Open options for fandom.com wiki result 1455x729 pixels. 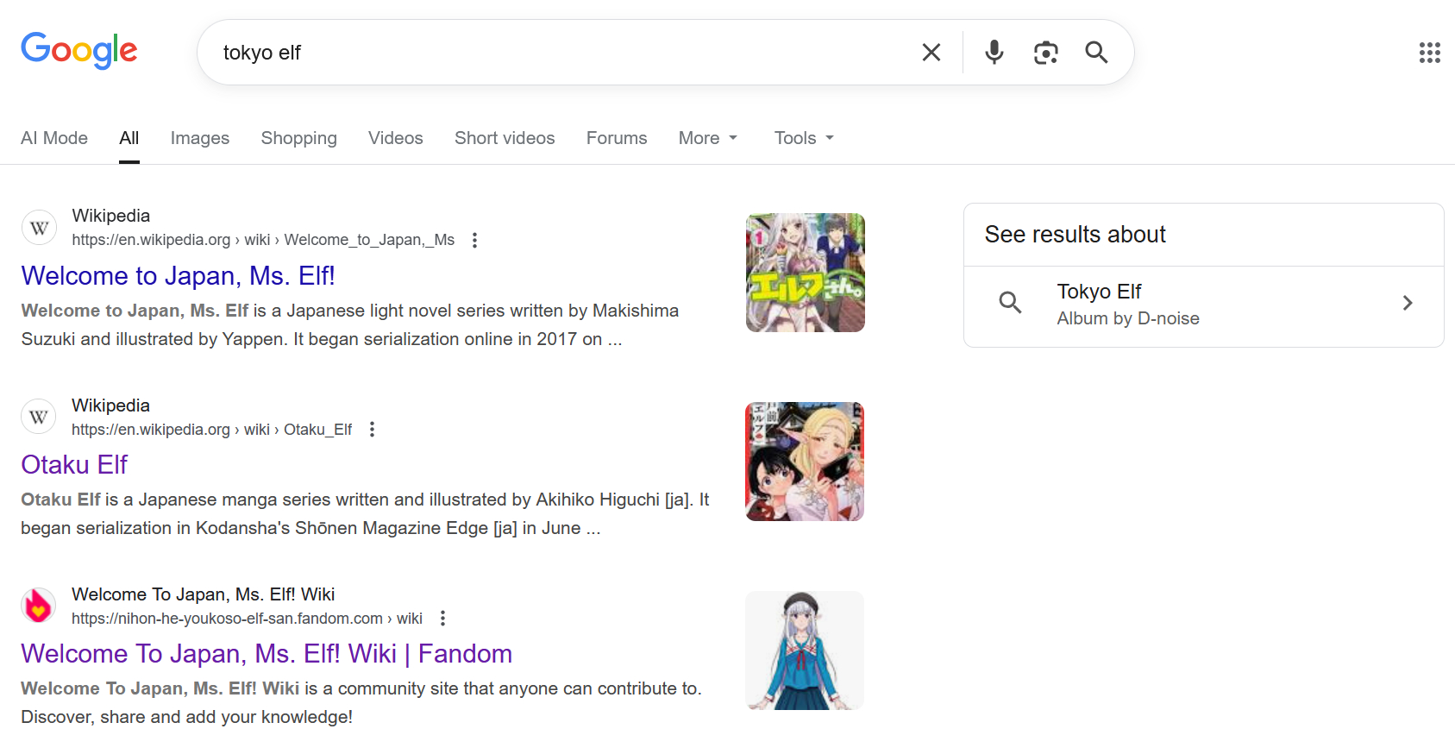(442, 618)
